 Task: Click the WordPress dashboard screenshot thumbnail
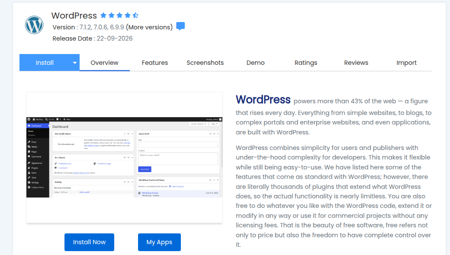pos(124,157)
